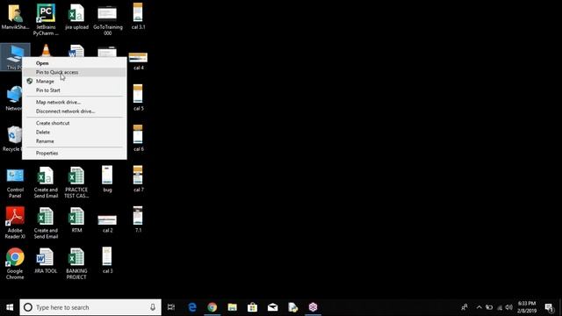Image resolution: width=562 pixels, height=316 pixels.
Task: Show hidden system tray icons
Action: [x=479, y=307]
